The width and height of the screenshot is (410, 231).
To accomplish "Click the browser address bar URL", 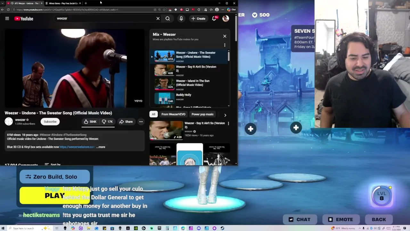I will 67,10.
